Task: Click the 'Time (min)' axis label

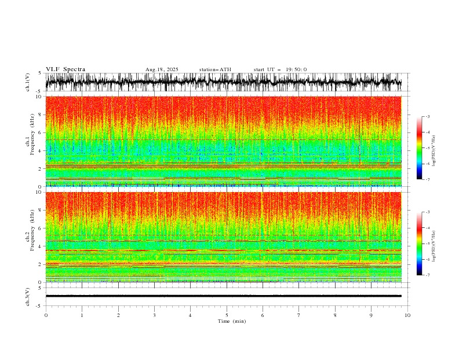Action: click(x=232, y=321)
